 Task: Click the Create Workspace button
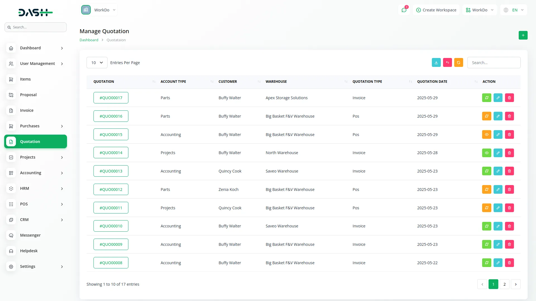point(436,10)
